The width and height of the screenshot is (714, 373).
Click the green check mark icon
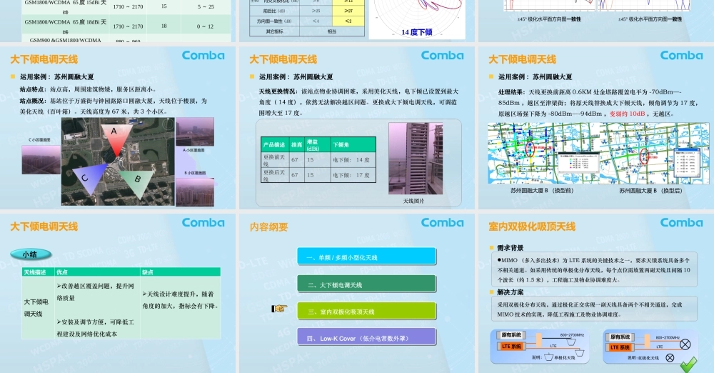(x=688, y=364)
